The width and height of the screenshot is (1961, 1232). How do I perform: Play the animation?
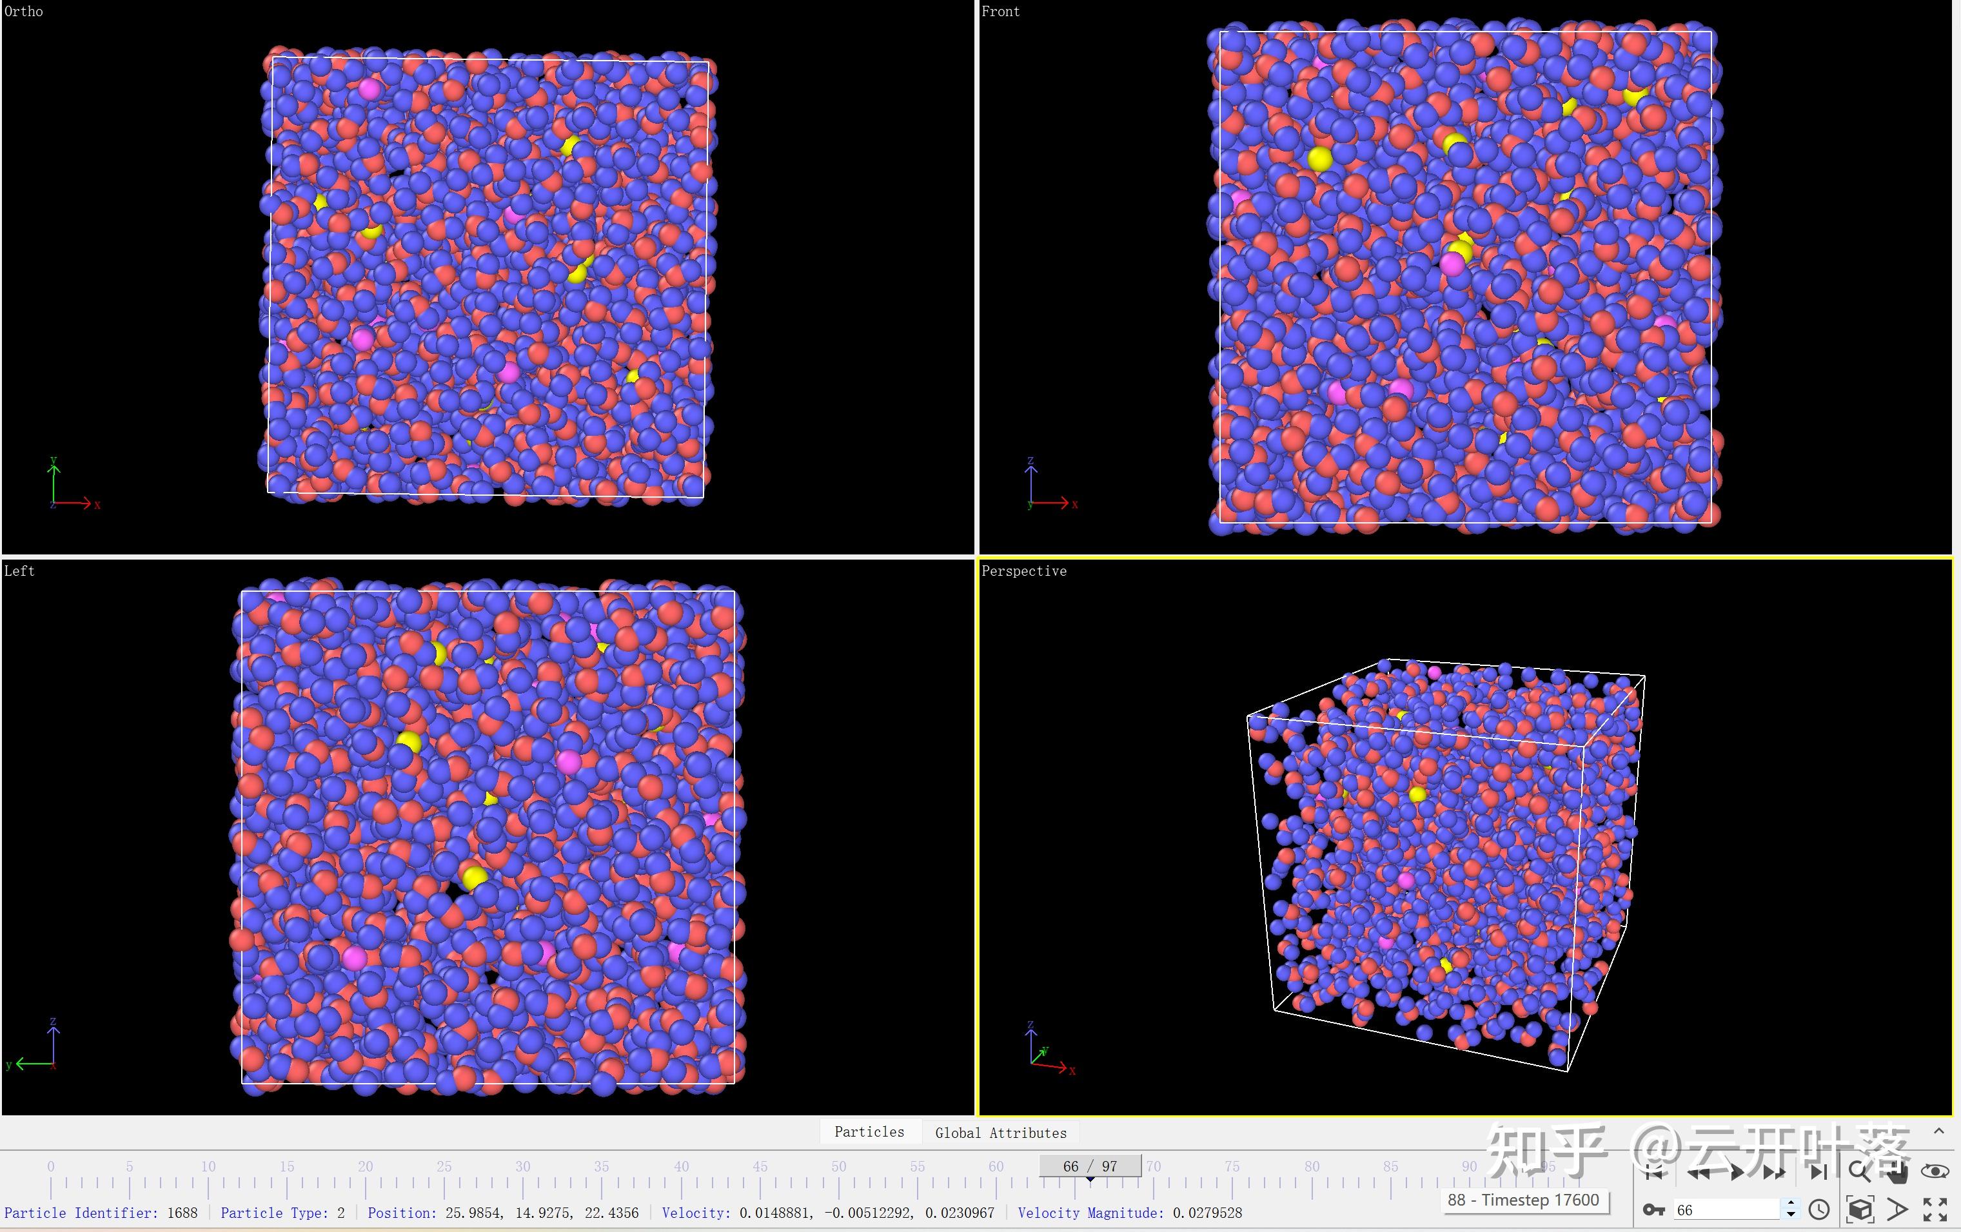[x=1737, y=1173]
